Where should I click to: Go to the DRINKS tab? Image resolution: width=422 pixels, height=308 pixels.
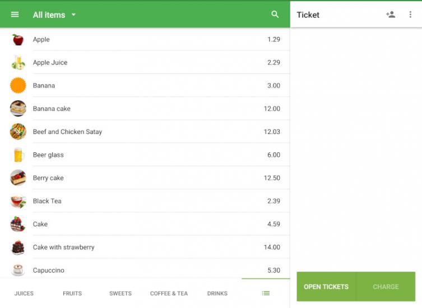point(217,293)
